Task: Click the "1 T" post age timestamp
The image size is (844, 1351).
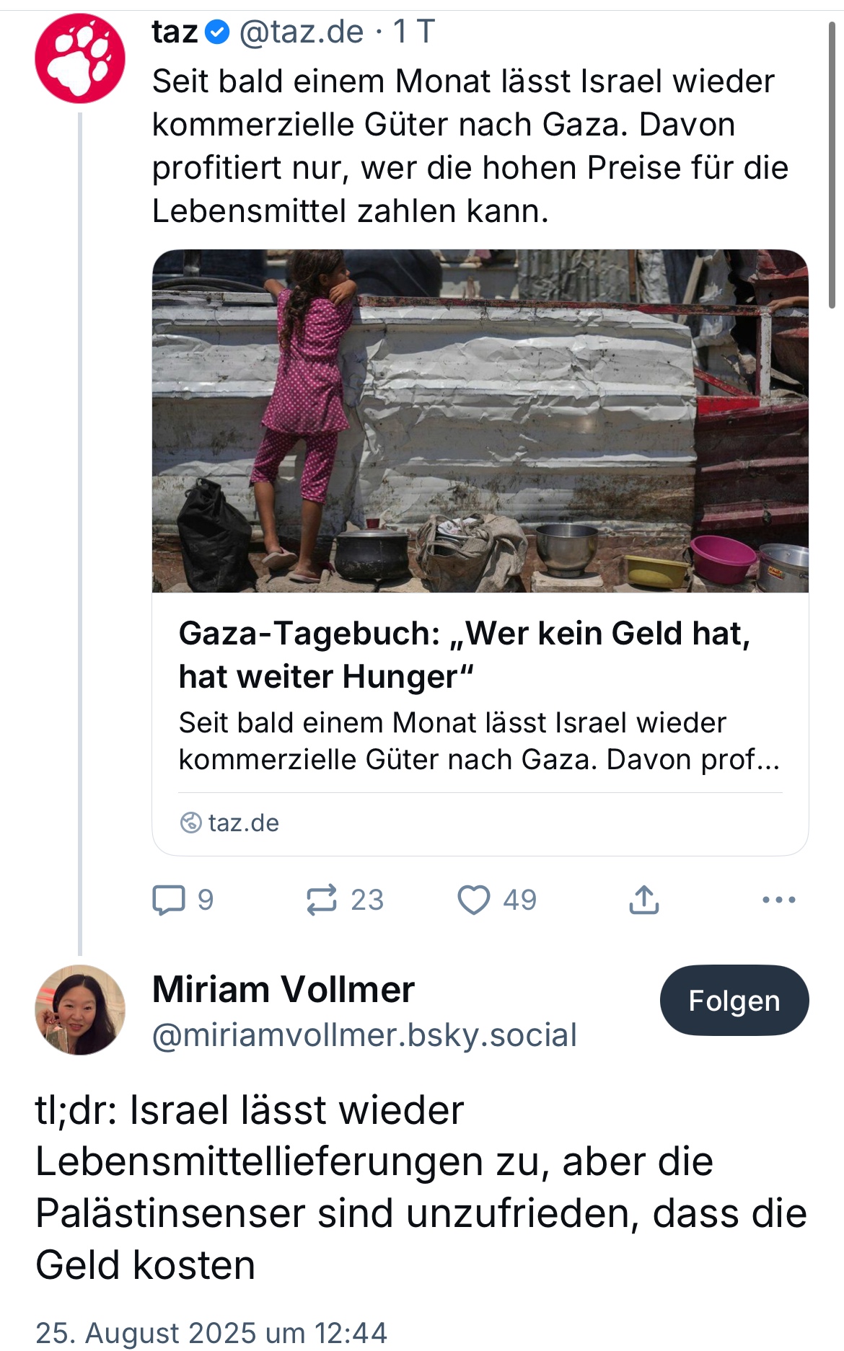Action: pos(413,32)
